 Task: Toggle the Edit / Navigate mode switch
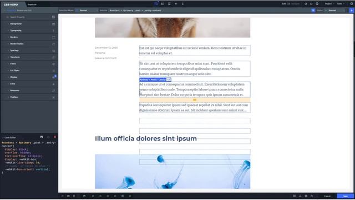(288, 4)
